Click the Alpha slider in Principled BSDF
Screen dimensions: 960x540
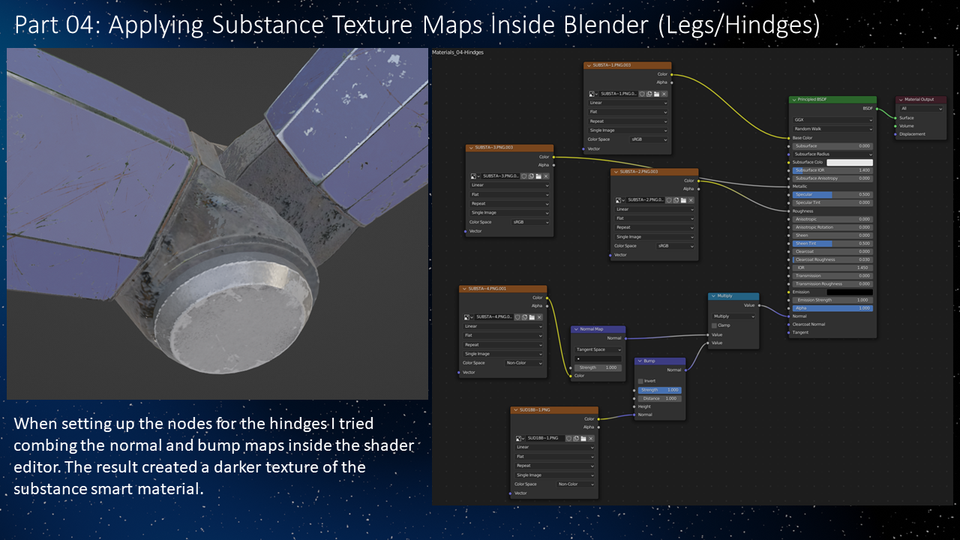tap(832, 307)
